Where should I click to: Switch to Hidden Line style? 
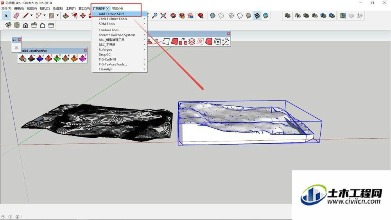click(x=240, y=16)
